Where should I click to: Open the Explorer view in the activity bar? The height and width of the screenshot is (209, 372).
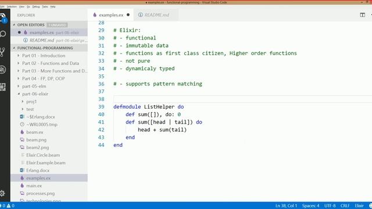point(2,17)
